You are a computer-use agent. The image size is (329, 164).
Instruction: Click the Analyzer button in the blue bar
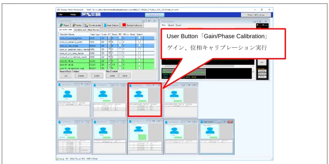pyautogui.click(x=155, y=15)
